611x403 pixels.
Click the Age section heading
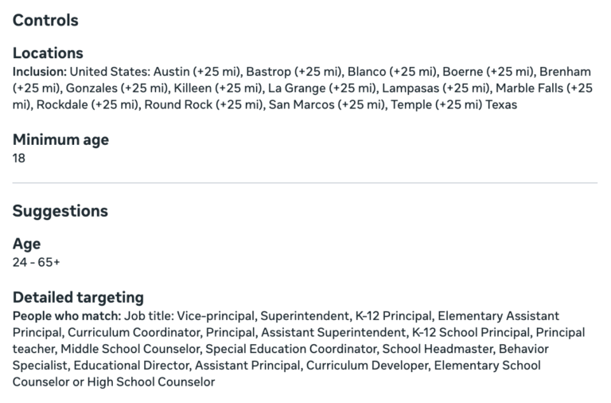point(26,244)
